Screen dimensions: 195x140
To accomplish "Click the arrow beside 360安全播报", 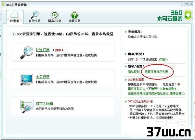I will coord(125,80).
